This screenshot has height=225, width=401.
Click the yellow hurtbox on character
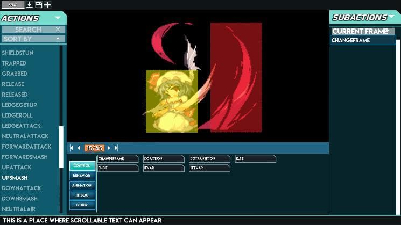pyautogui.click(x=172, y=101)
